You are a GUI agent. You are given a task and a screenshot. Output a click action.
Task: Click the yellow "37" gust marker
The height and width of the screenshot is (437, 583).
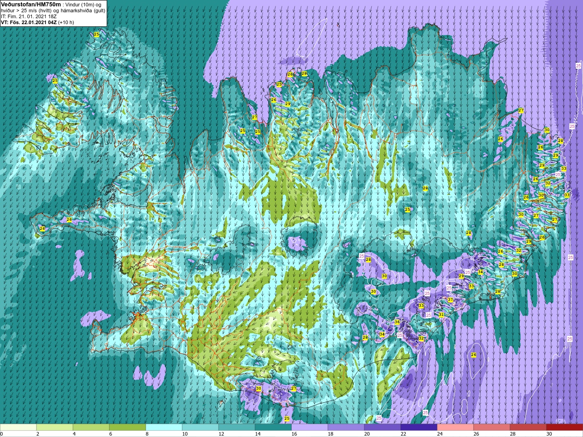coord(450,300)
